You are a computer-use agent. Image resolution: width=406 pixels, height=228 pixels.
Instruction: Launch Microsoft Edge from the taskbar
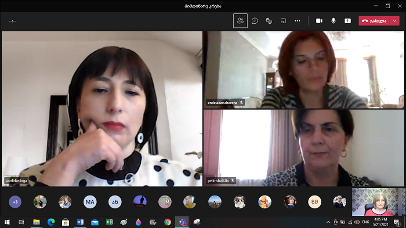[x=51, y=222]
